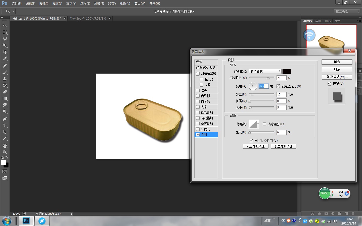Select the Hand tool
This screenshot has width=362, height=226.
[x=5, y=146]
